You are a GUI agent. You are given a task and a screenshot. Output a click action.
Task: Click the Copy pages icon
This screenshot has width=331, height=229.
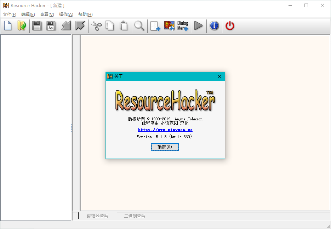pyautogui.click(x=110, y=26)
